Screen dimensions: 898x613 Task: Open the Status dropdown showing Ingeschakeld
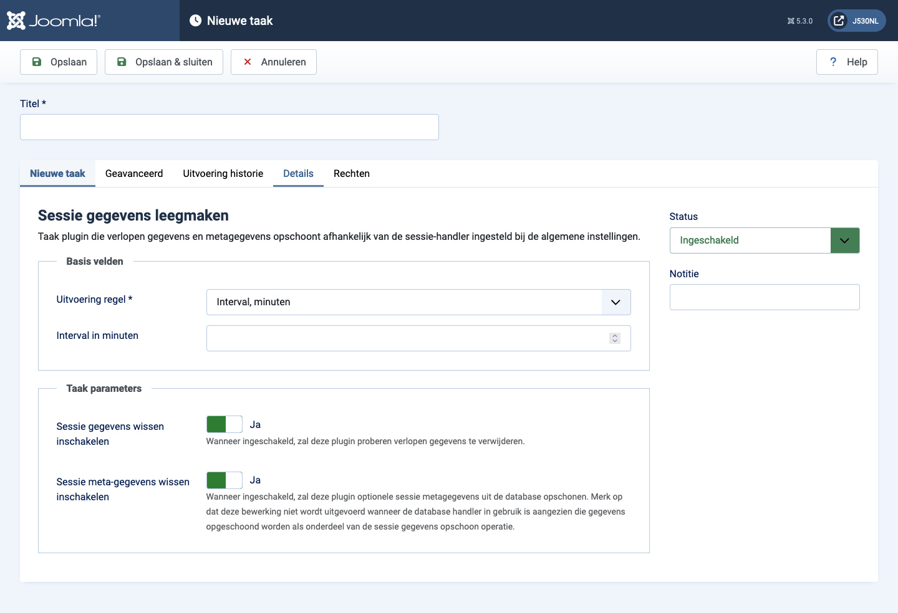click(765, 240)
